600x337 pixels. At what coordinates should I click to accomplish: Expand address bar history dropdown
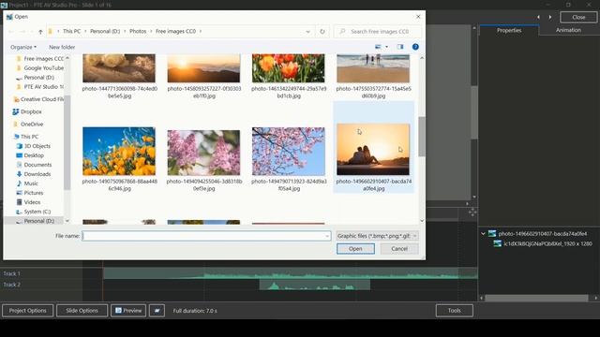308,32
